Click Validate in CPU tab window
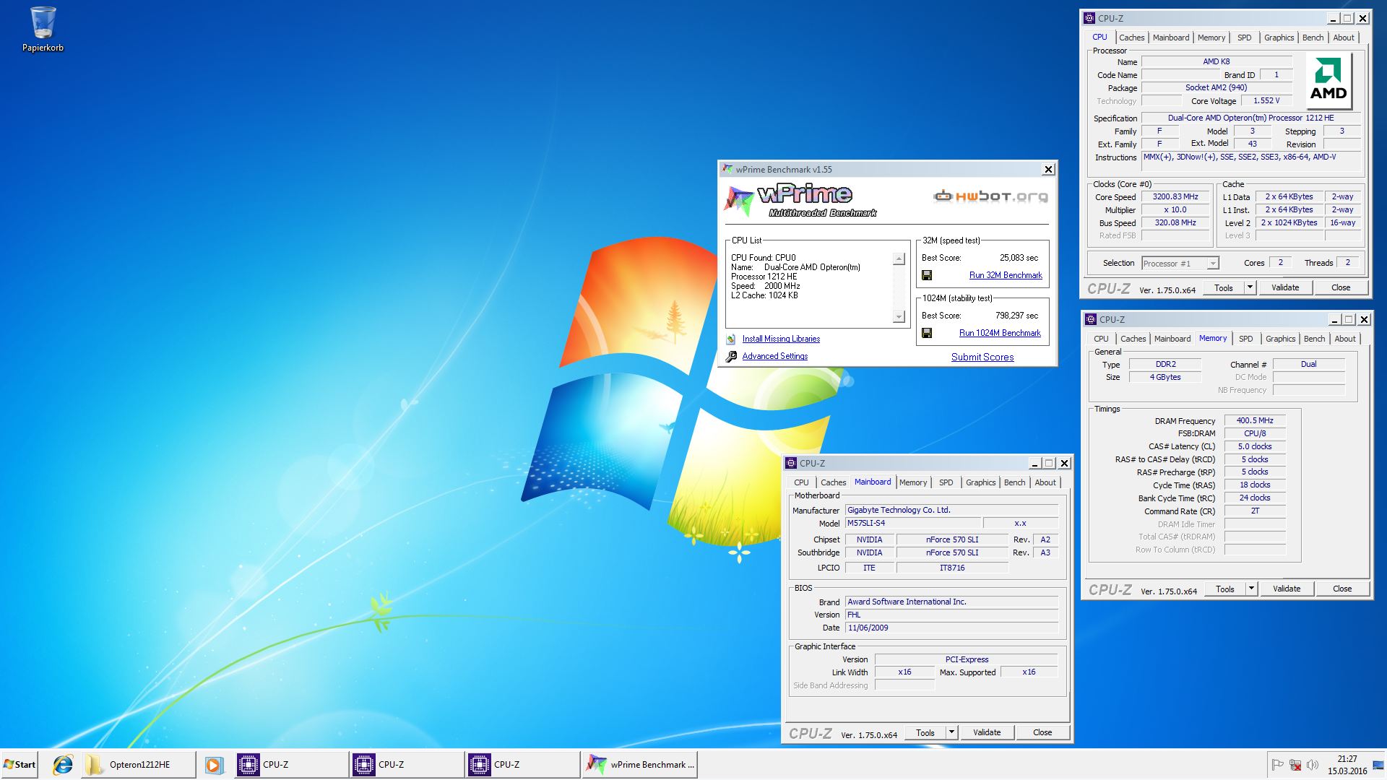Screen dimensions: 1387x780 pyautogui.click(x=1285, y=287)
